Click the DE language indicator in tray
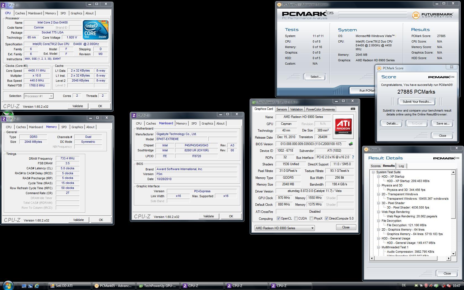Screen dimensions: 464x290 [404, 286]
